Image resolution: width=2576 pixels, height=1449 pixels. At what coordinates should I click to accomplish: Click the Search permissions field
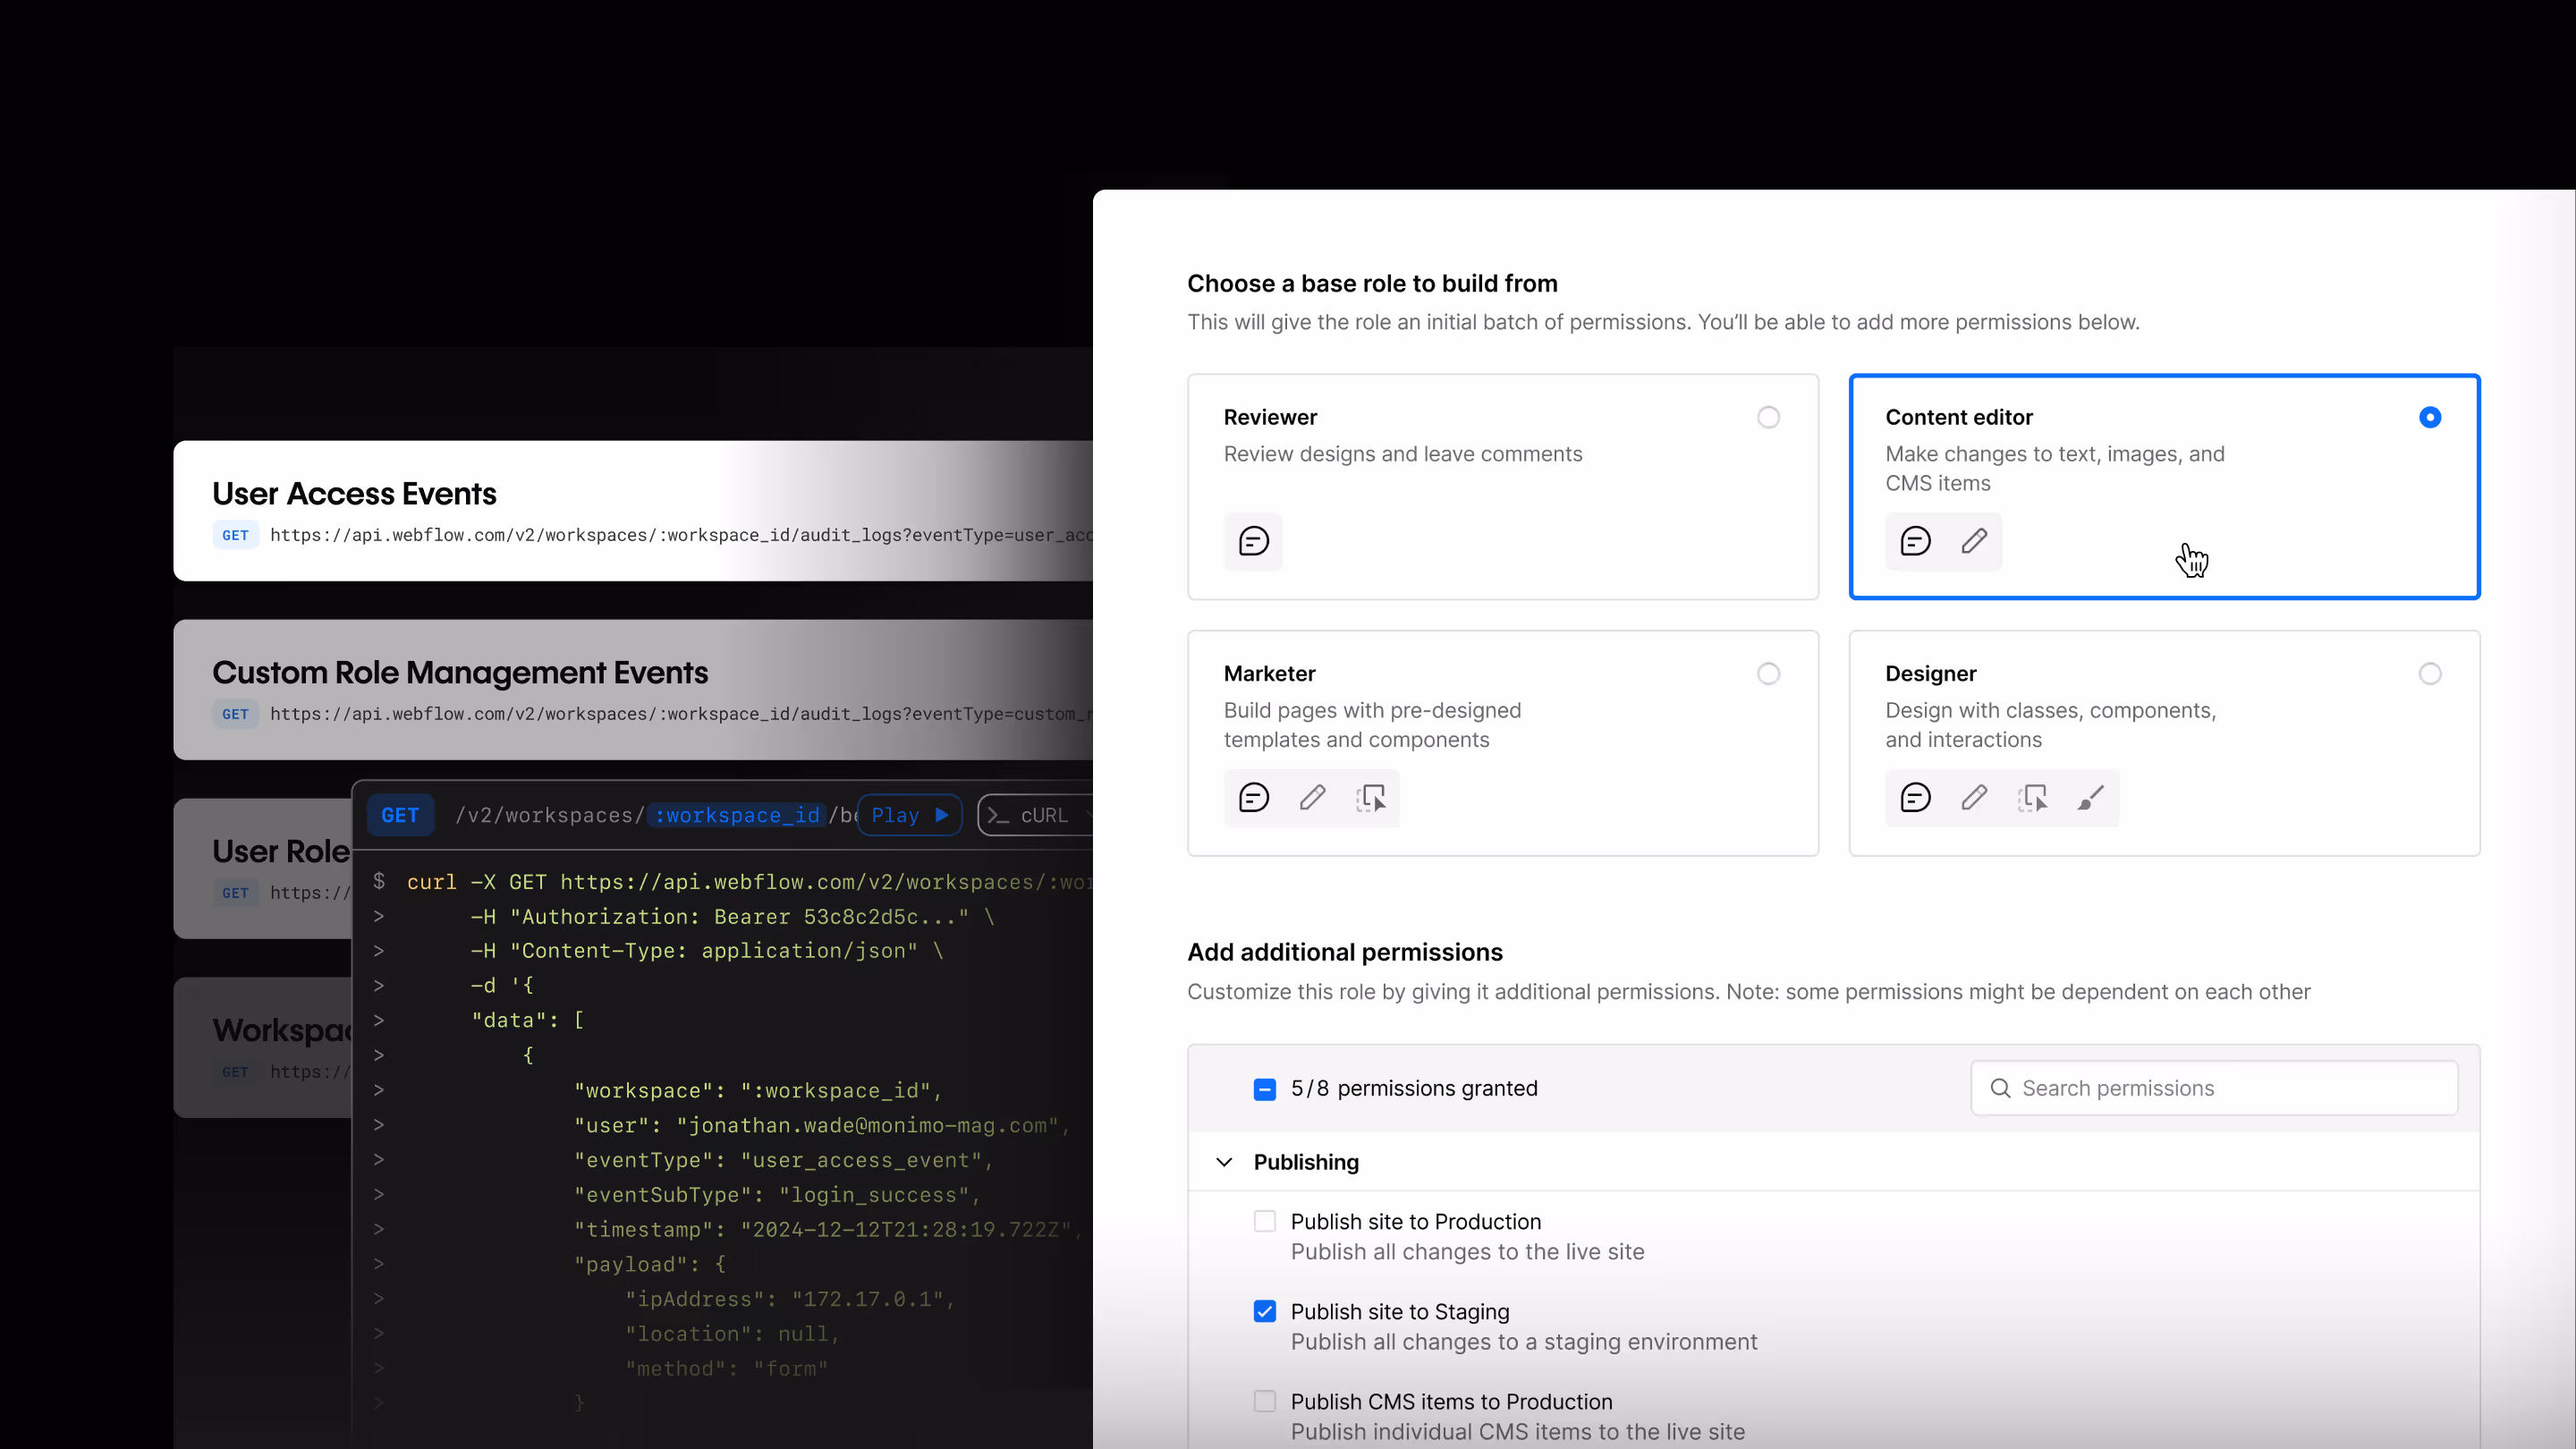click(x=2214, y=1088)
